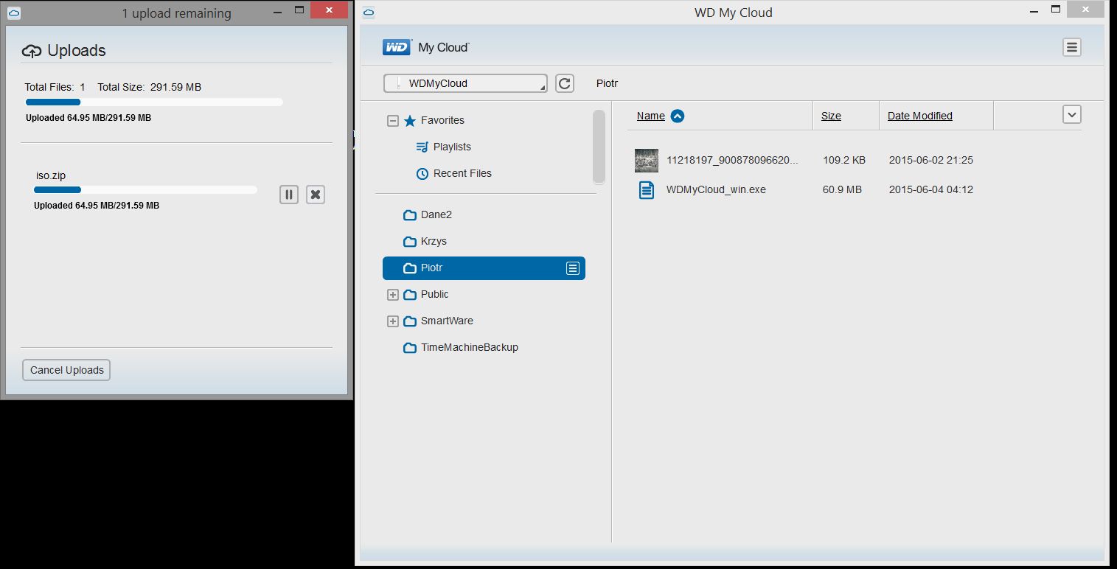Click the Krzys folder icon
The height and width of the screenshot is (569, 1117).
[410, 242]
